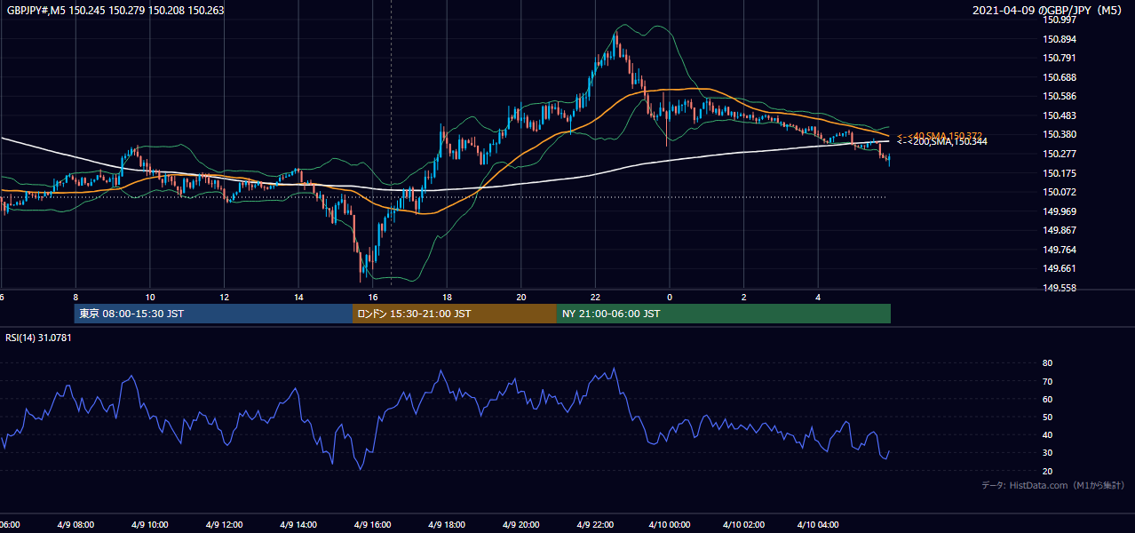Click hour label 16 under price chart
This screenshot has height=533, width=1135.
373,298
